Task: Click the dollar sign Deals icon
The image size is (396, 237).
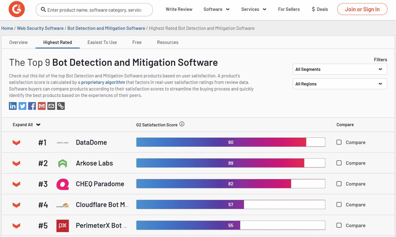Action: pos(313,9)
